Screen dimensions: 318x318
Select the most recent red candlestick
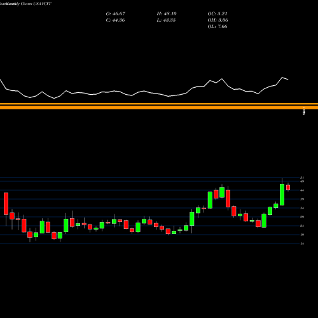tap(288, 188)
